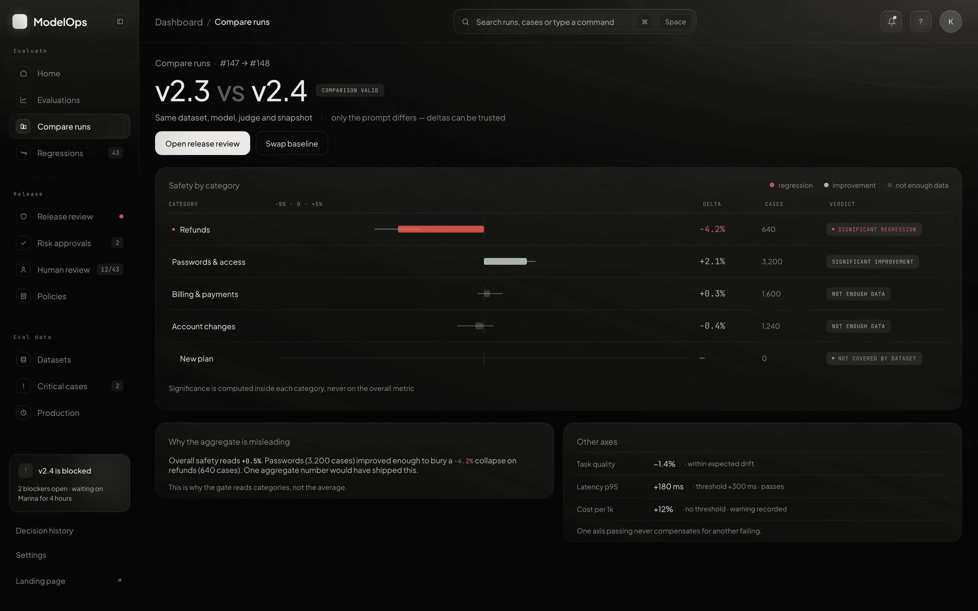Open Decision history
The width and height of the screenshot is (978, 611).
(x=44, y=531)
